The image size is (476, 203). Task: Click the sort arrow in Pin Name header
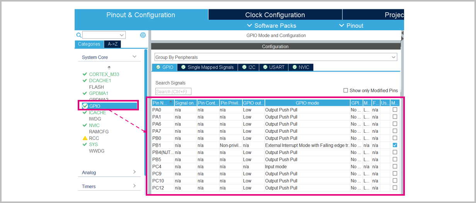(171, 103)
